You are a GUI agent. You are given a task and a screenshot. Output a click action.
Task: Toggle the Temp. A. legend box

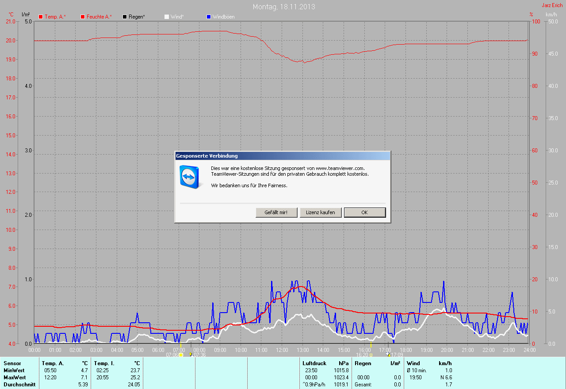tap(41, 17)
